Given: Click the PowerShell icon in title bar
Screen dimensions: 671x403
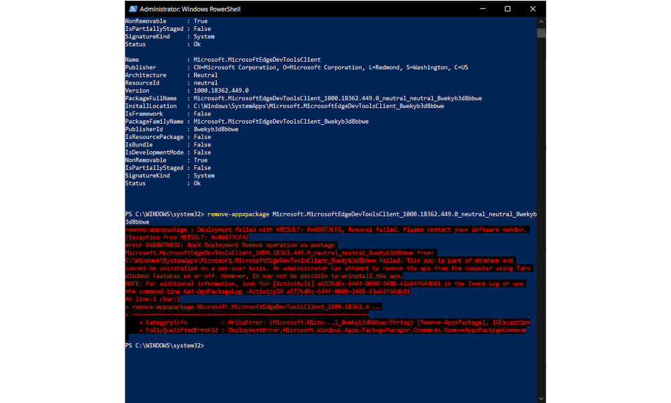Looking at the screenshot, I should coord(133,9).
